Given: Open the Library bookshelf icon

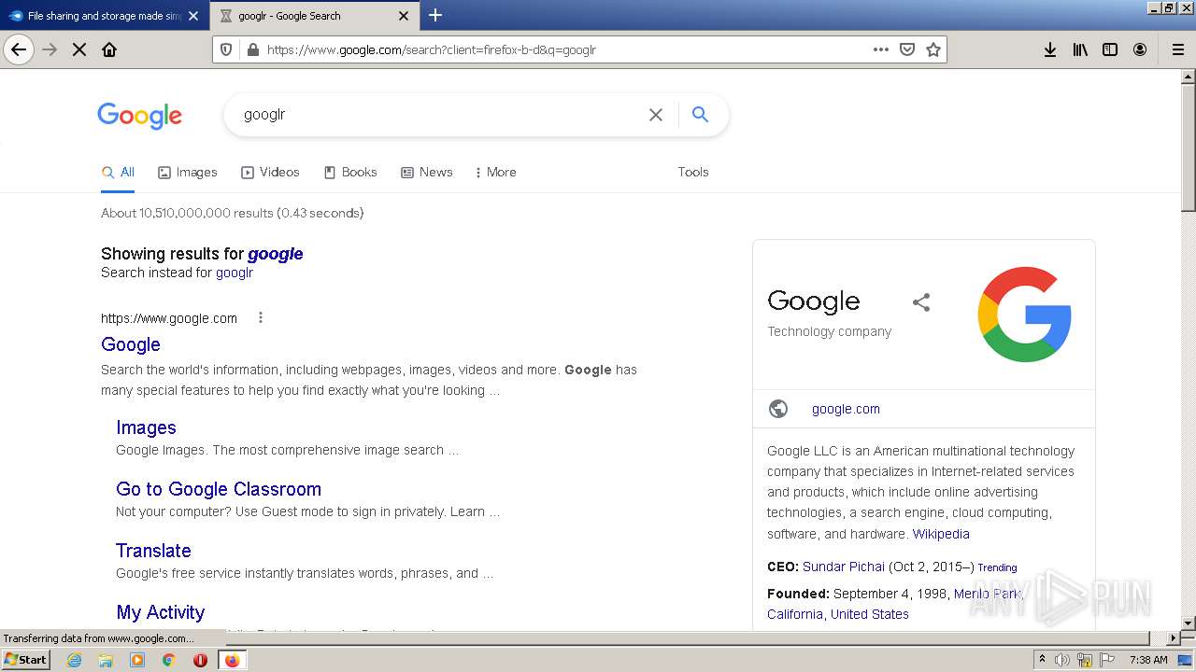Looking at the screenshot, I should tap(1080, 49).
